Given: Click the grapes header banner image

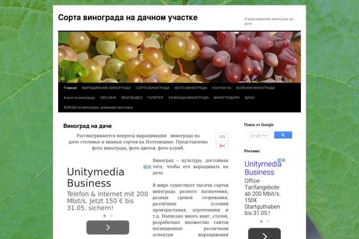Looking at the screenshot, I should pyautogui.click(x=180, y=57).
